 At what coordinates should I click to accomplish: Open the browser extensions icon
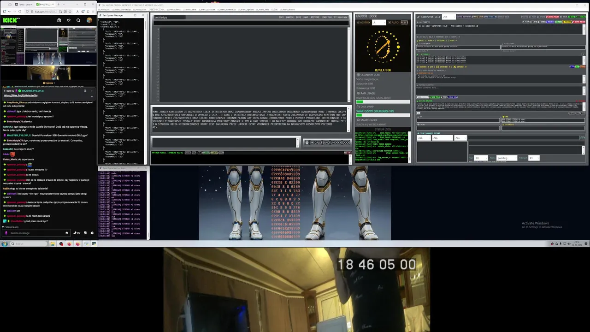pos(88,12)
